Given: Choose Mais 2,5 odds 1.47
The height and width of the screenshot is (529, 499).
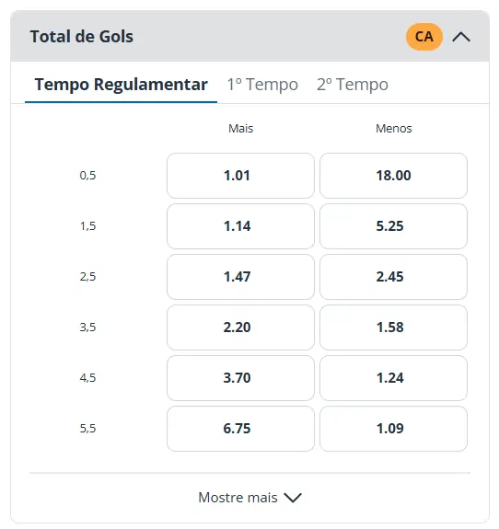Looking at the screenshot, I should pos(240,277).
